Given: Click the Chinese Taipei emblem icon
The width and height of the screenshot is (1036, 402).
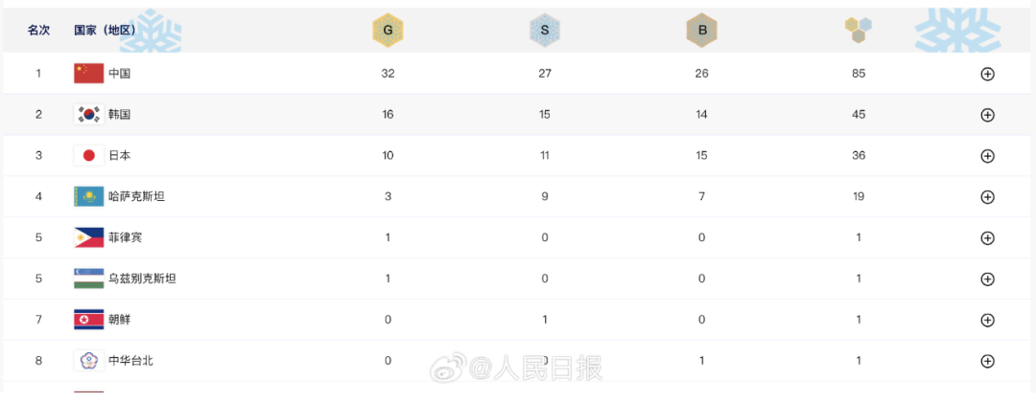Looking at the screenshot, I should click(88, 361).
